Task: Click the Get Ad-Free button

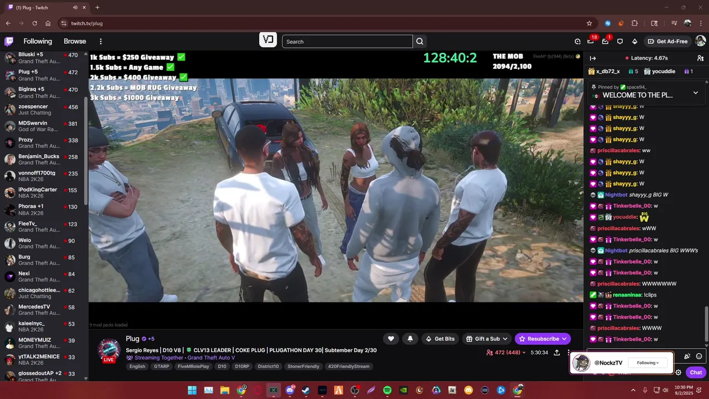Action: pyautogui.click(x=667, y=42)
